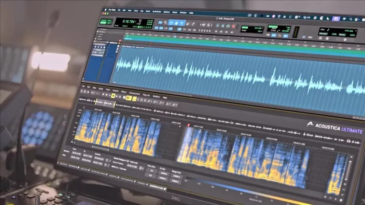The height and width of the screenshot is (205, 365).
Task: Open the Setup menu in Pro Tools
Action: pyautogui.click(x=175, y=12)
